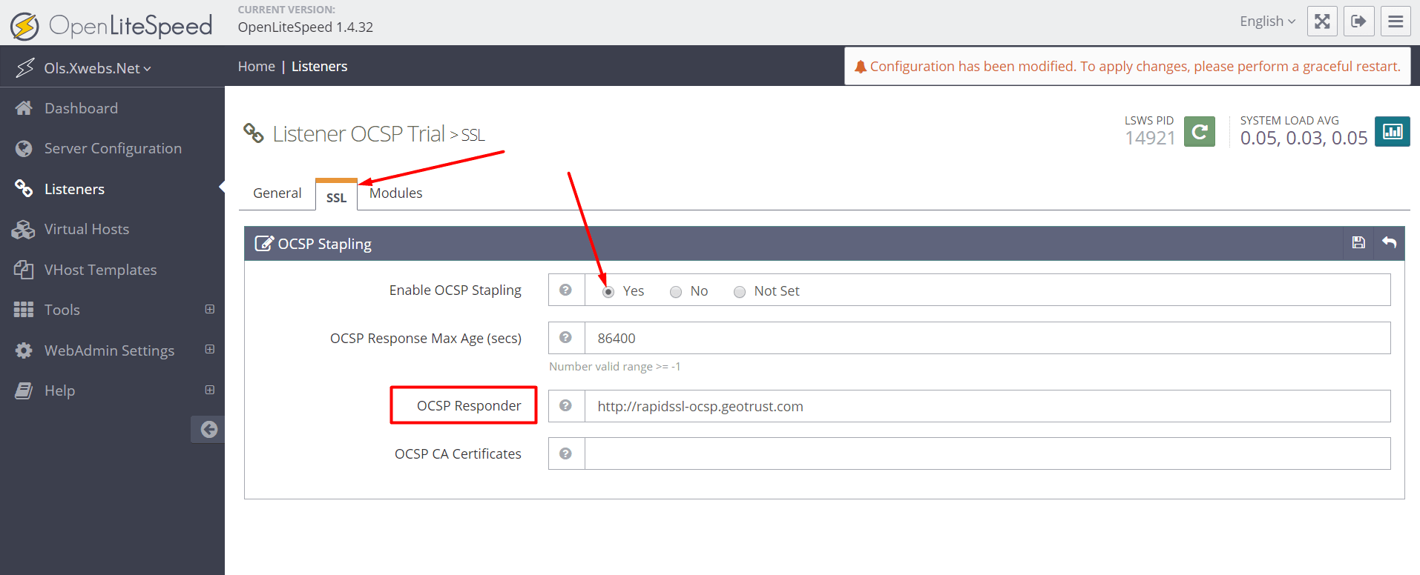Select Not Set for OCSP Stapling
Image resolution: width=1420 pixels, height=575 pixels.
coord(740,292)
